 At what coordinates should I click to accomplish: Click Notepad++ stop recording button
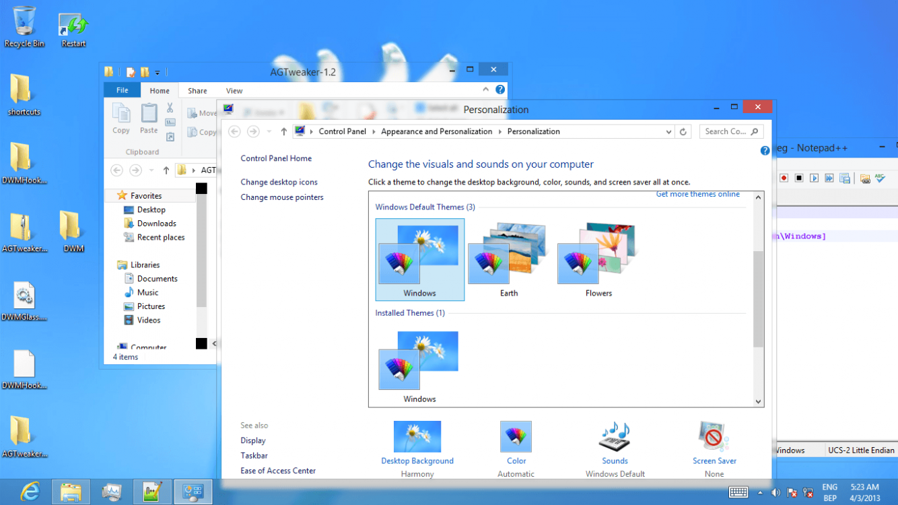coord(799,178)
